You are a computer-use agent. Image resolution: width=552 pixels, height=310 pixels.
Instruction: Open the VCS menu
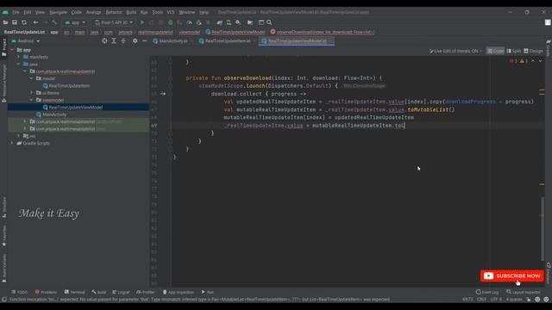click(x=171, y=12)
